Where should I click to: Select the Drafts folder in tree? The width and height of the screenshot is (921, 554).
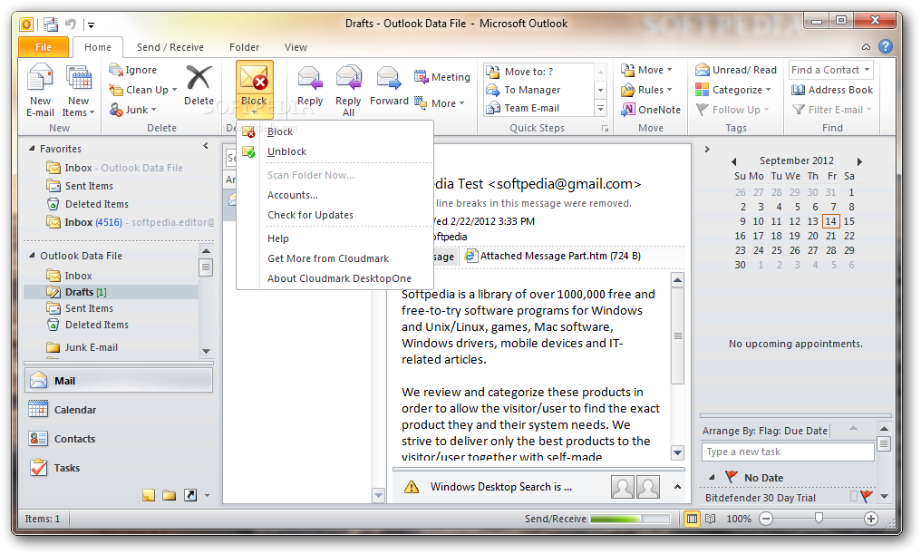click(x=111, y=292)
